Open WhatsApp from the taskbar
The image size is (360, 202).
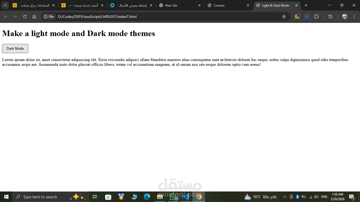(x=173, y=196)
